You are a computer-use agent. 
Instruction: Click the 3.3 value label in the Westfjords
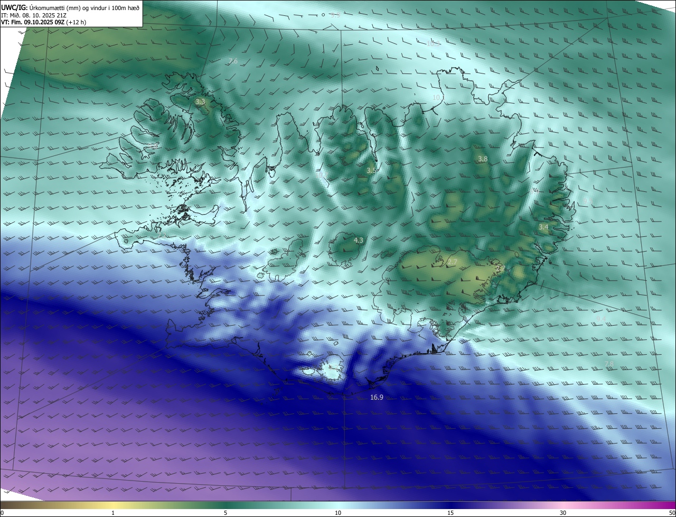(200, 101)
